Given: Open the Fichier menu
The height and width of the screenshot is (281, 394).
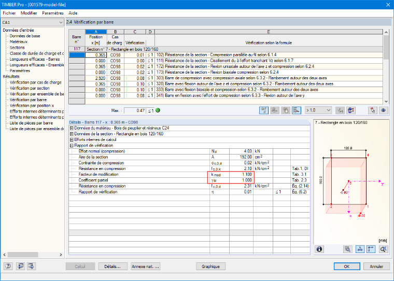Looking at the screenshot, I should coord(9,13).
